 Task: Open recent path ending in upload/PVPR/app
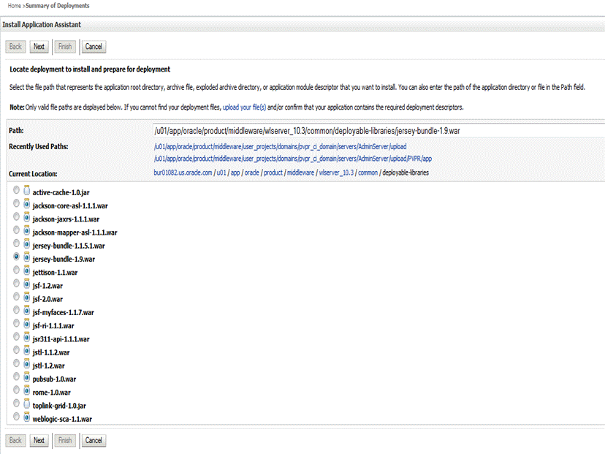(x=293, y=159)
